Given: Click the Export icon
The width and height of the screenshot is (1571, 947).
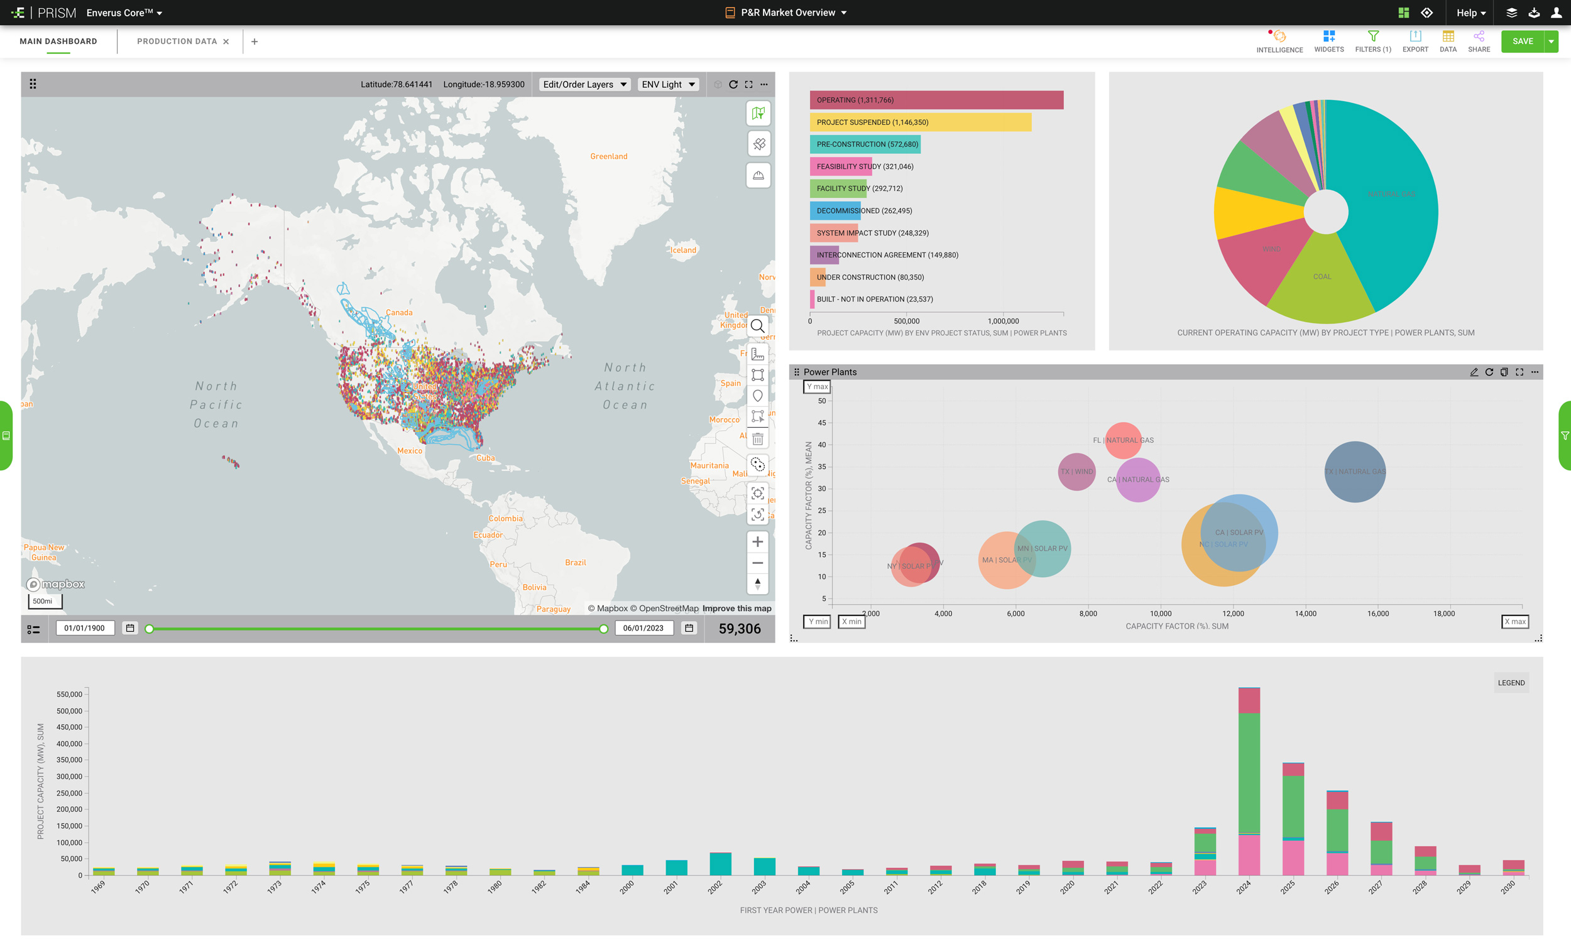Looking at the screenshot, I should [x=1415, y=41].
